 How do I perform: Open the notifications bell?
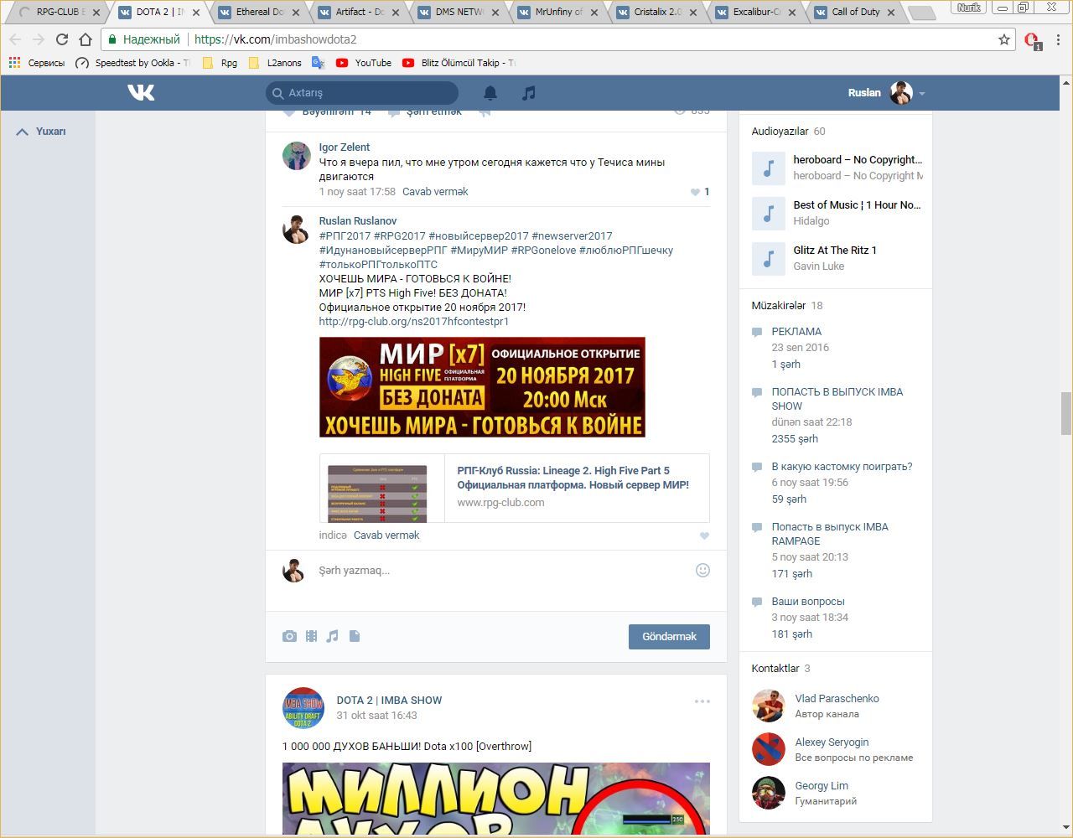point(490,93)
